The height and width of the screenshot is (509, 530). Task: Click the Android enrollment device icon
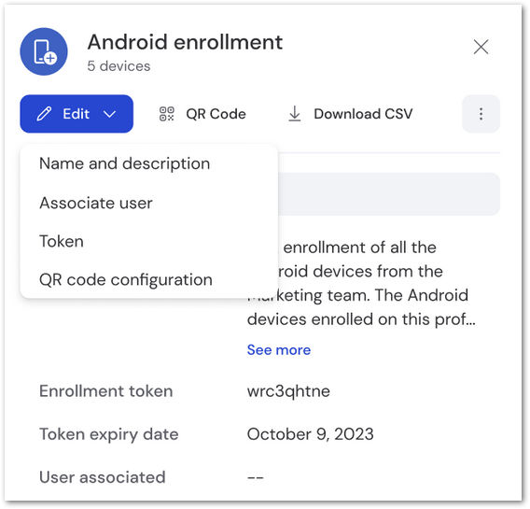[x=44, y=51]
